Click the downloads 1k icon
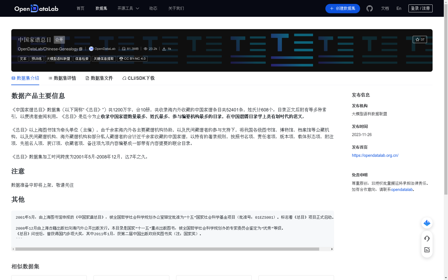 coord(164,48)
